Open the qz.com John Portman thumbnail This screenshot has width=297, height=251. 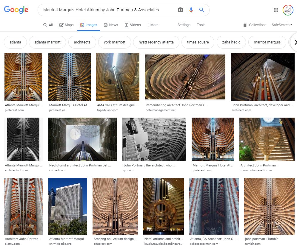154,139
